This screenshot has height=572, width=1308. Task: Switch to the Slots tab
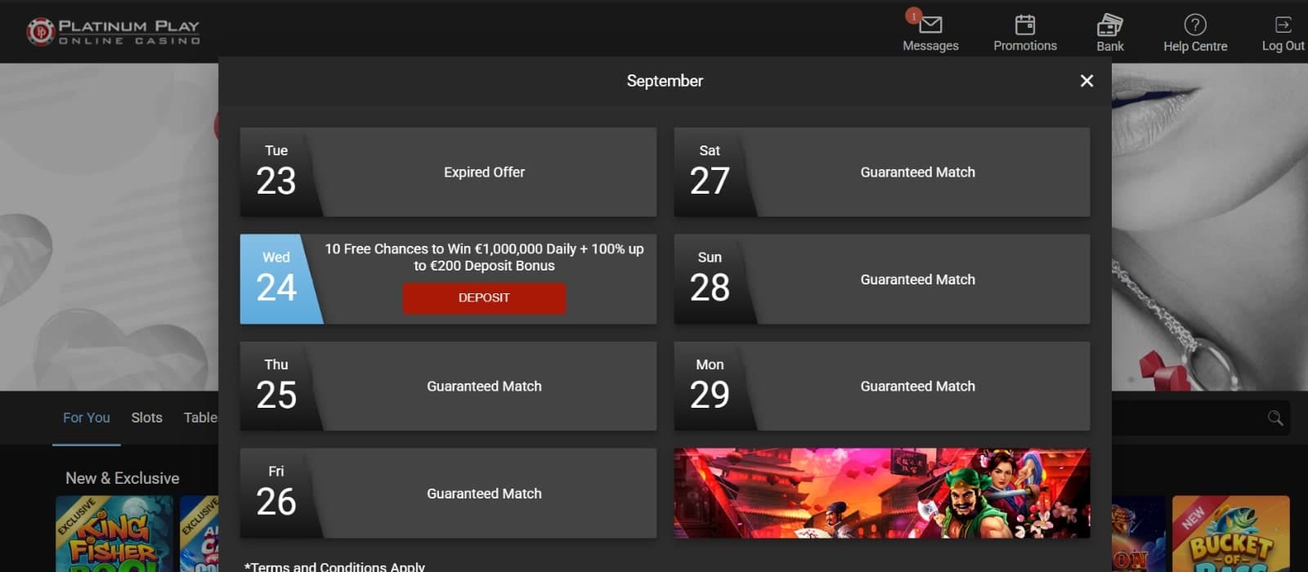point(147,418)
